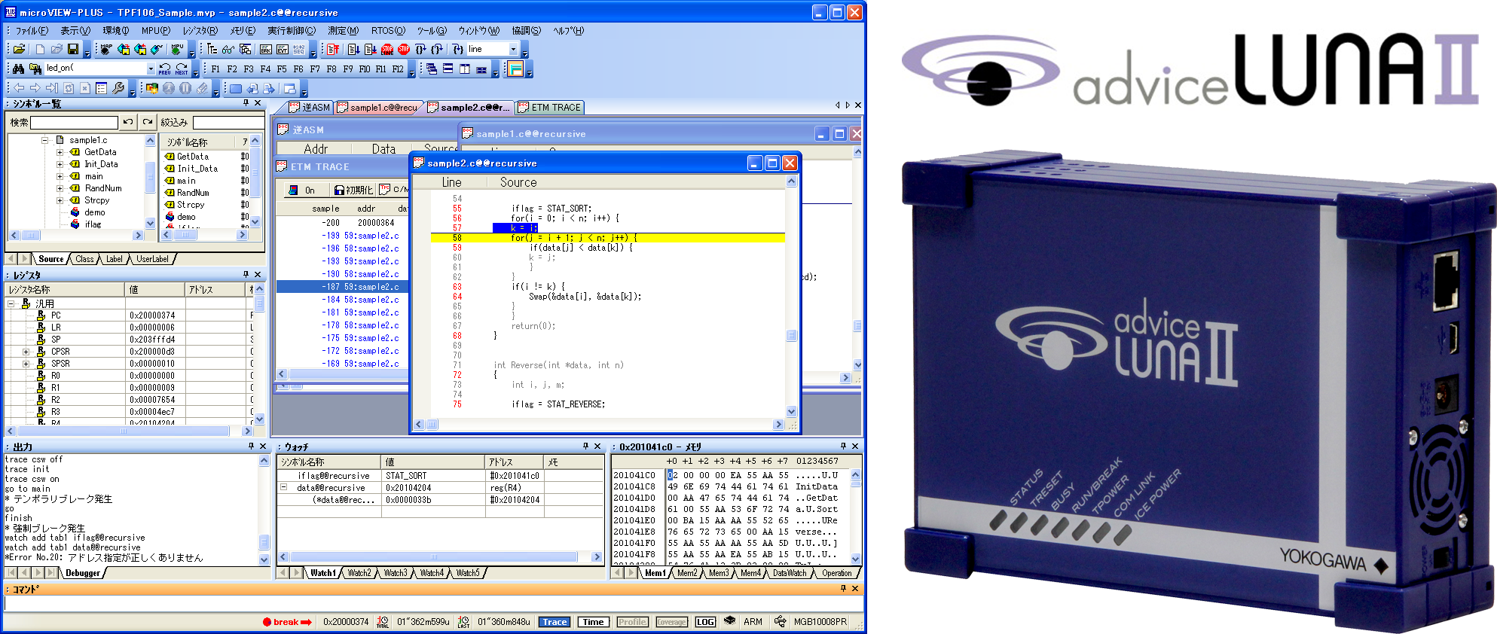Open the 'line' step mode dropdown
Screen dimensions: 1497x634
pos(513,49)
